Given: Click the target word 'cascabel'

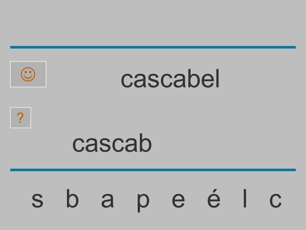Looking at the screenshot, I should pos(170,79).
